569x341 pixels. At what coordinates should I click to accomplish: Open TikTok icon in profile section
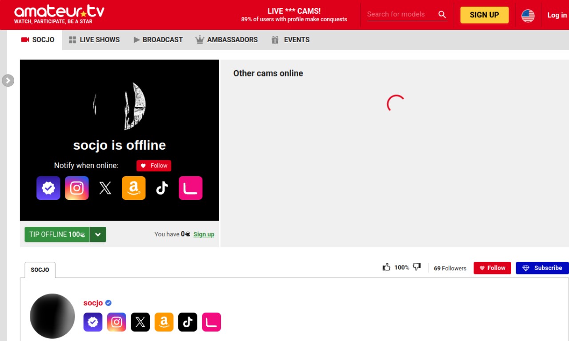click(x=188, y=322)
